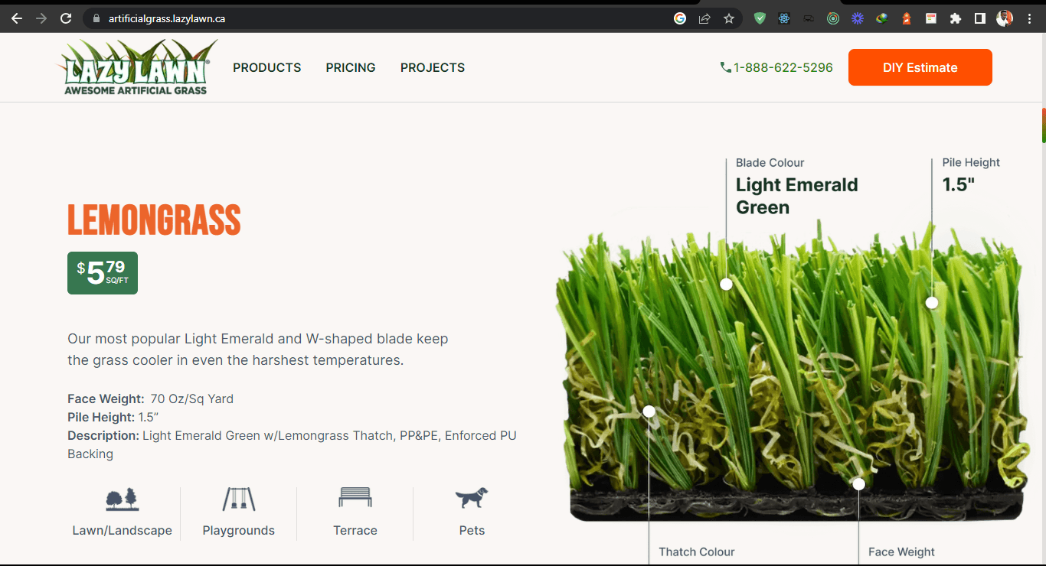1046x566 pixels.
Task: Open the Lighthouse extension icon
Action: (907, 18)
